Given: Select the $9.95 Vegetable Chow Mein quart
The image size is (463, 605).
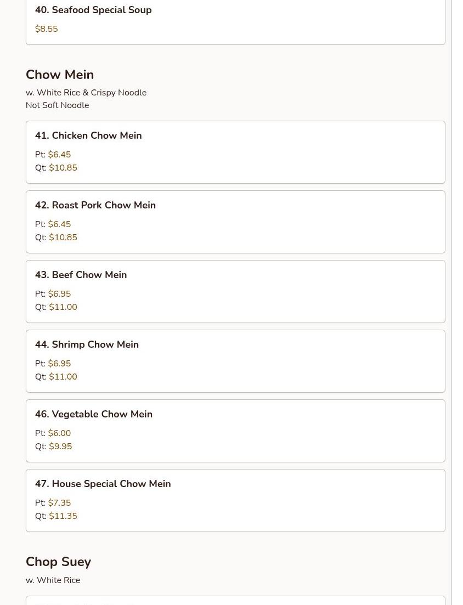Looking at the screenshot, I should (x=60, y=446).
